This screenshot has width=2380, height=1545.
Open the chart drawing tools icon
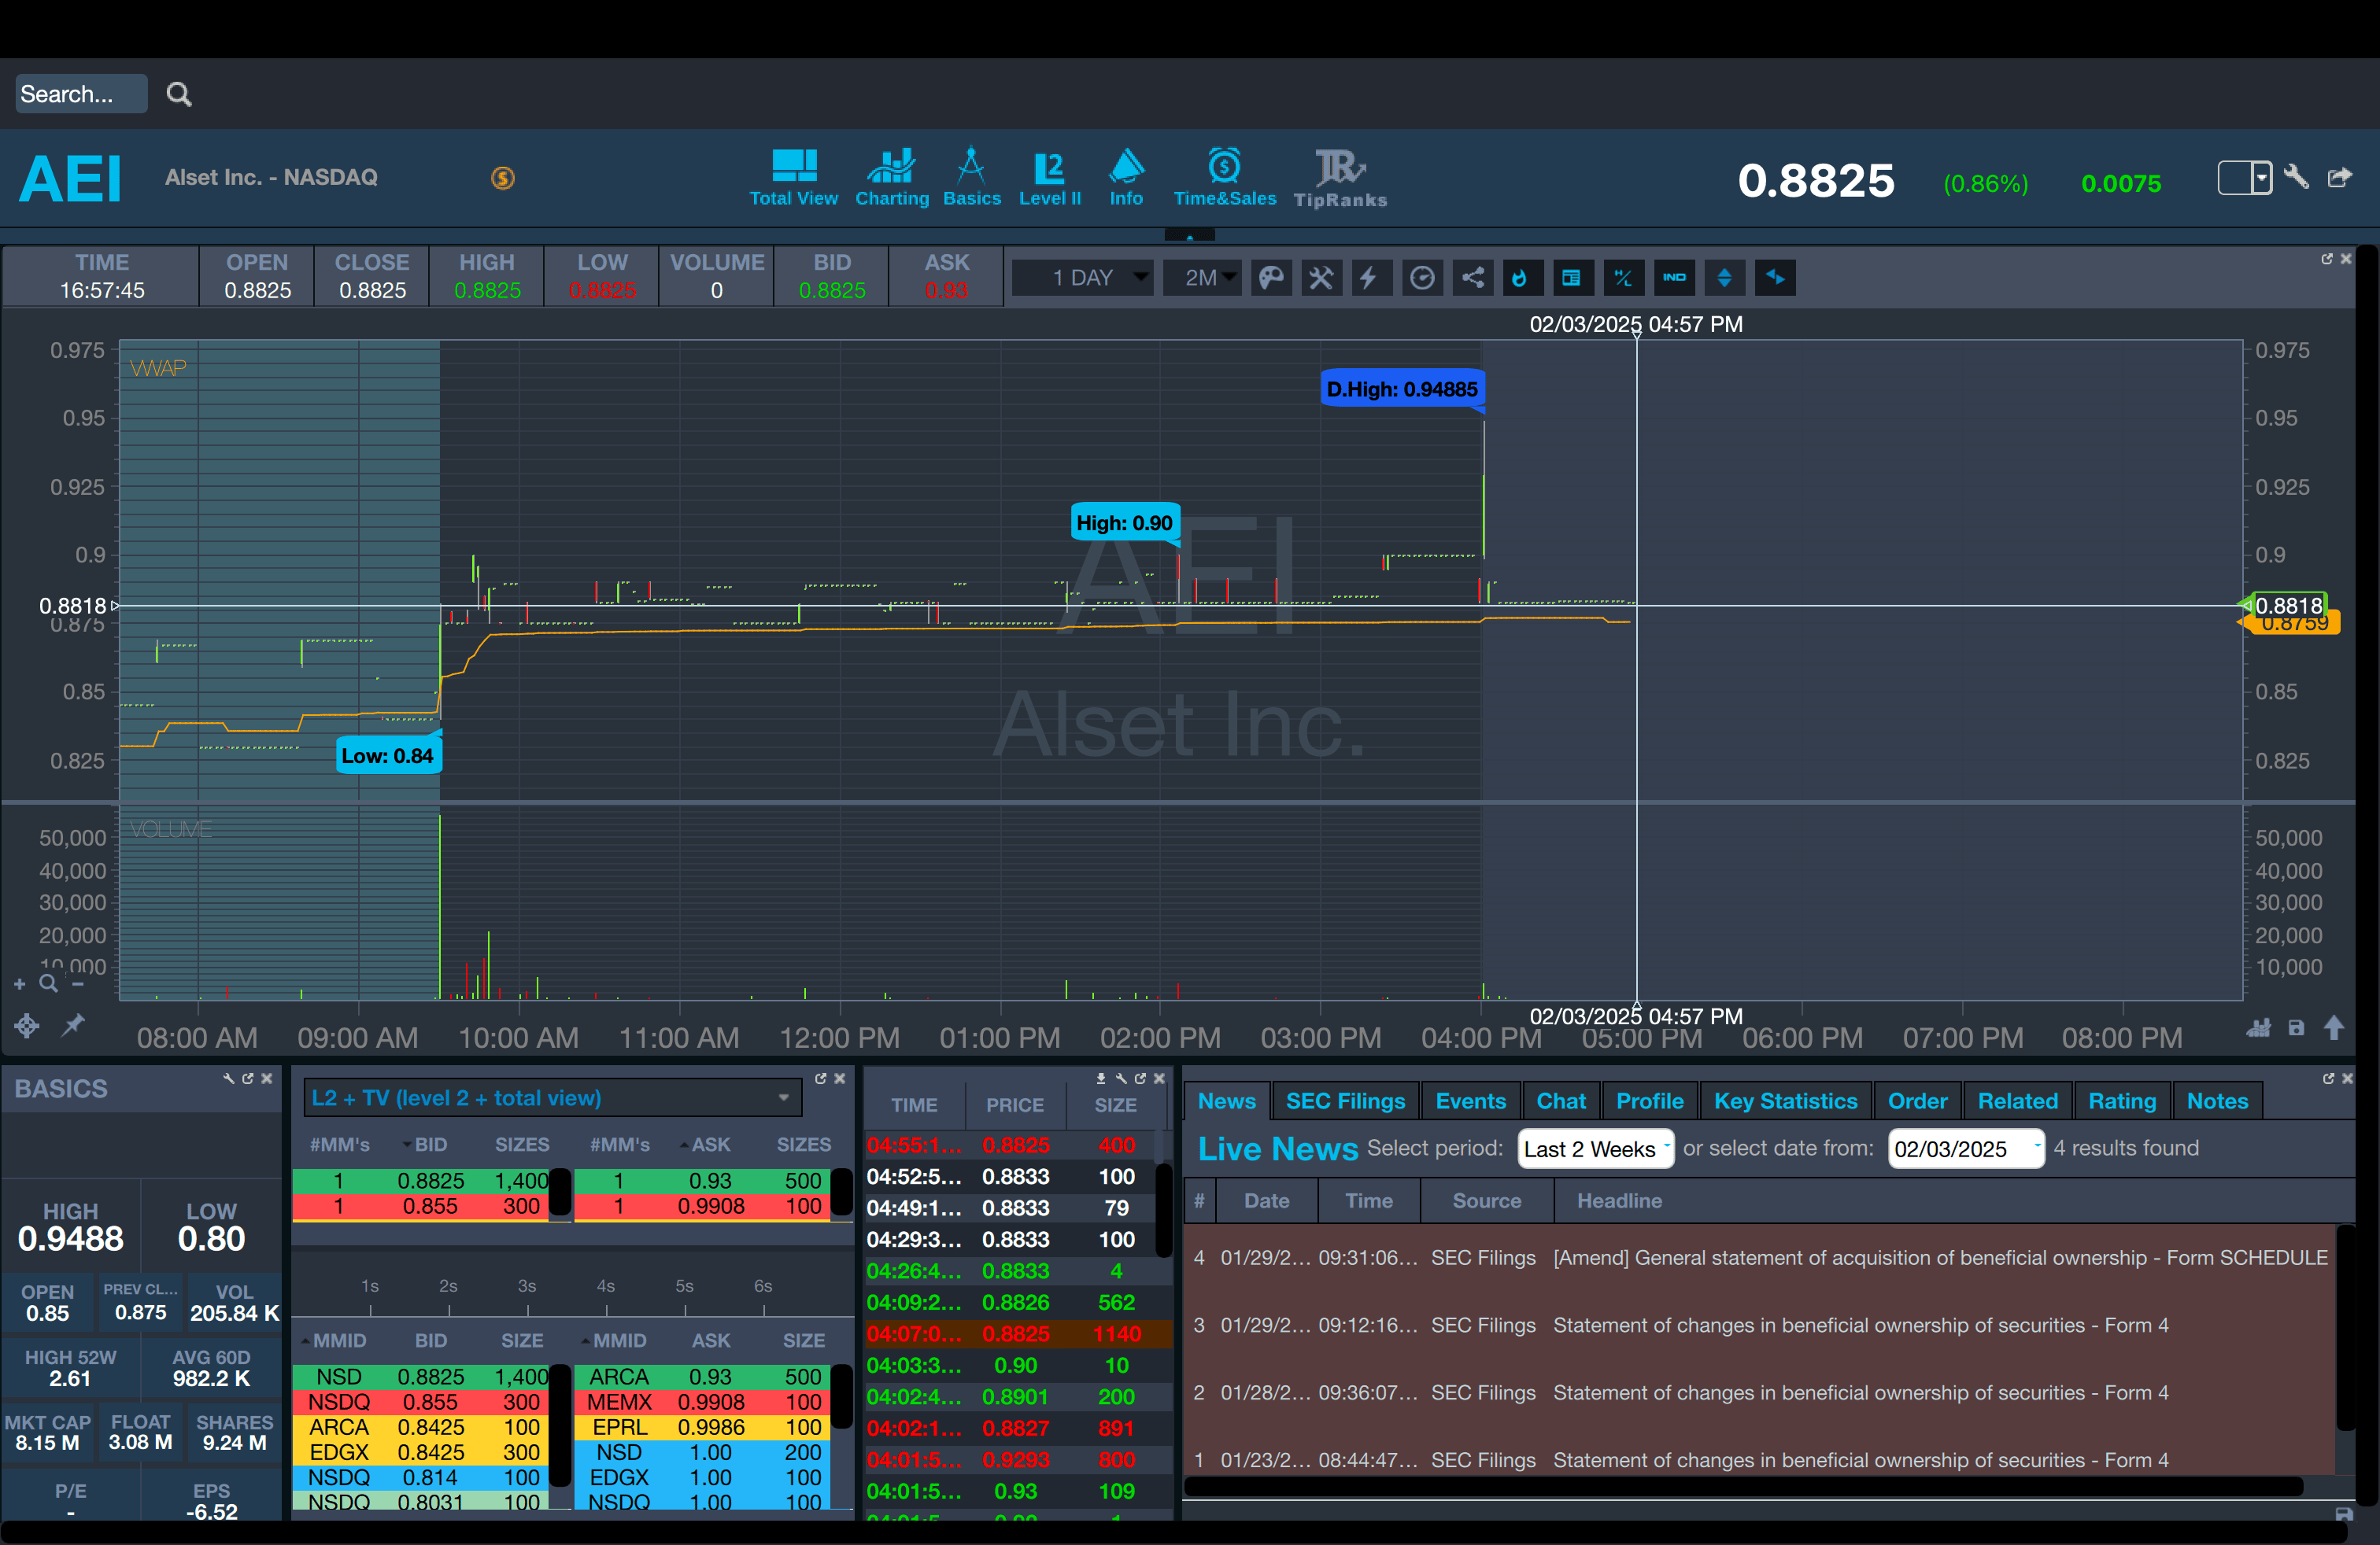[x=1321, y=278]
